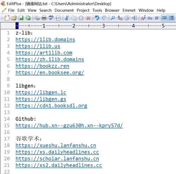
Task: Open the Search menu
Action: click(45, 10)
